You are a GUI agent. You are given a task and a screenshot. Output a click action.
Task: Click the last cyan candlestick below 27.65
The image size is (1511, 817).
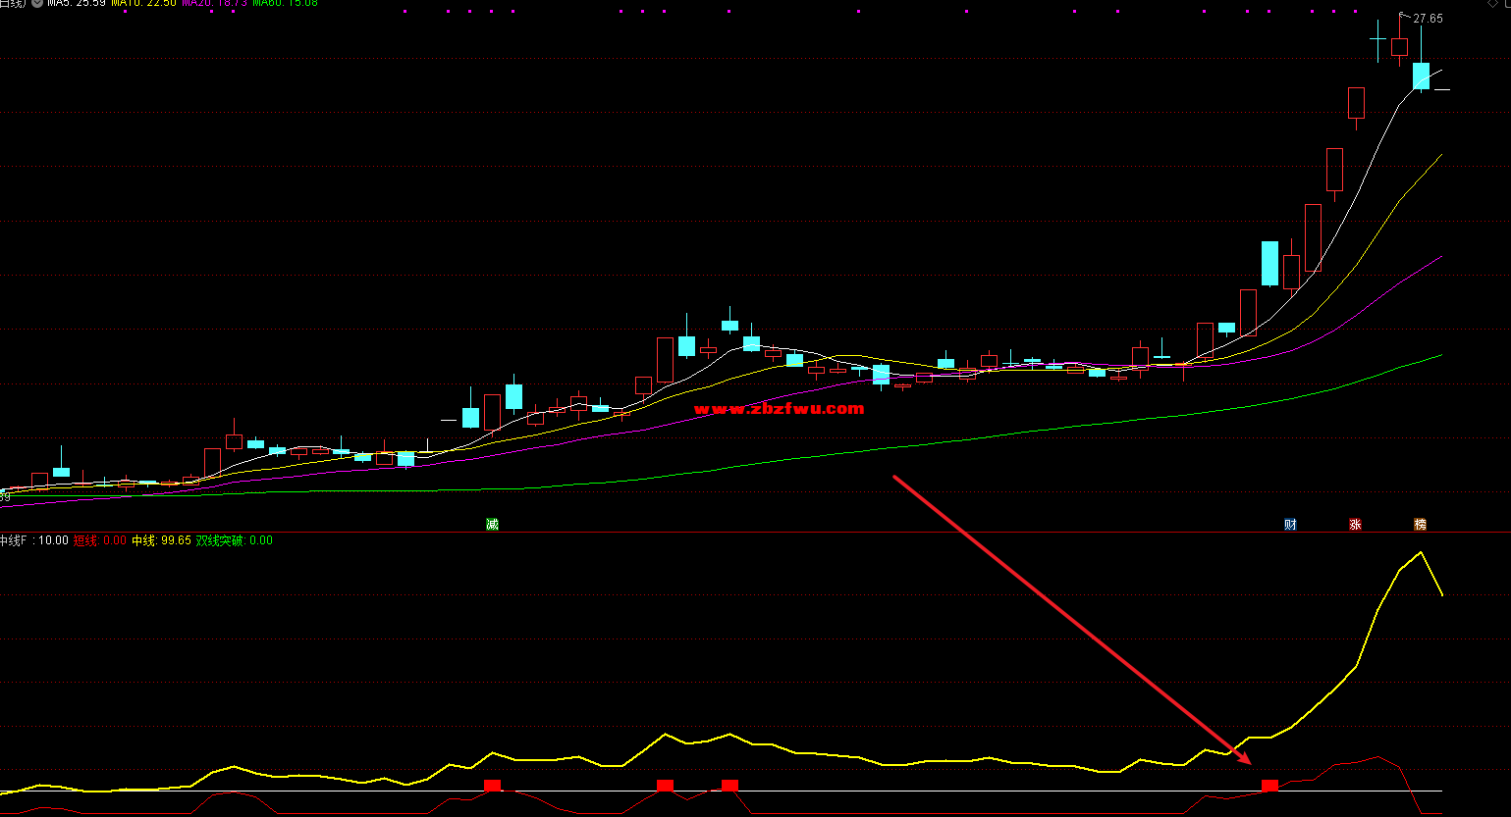coord(1421,77)
